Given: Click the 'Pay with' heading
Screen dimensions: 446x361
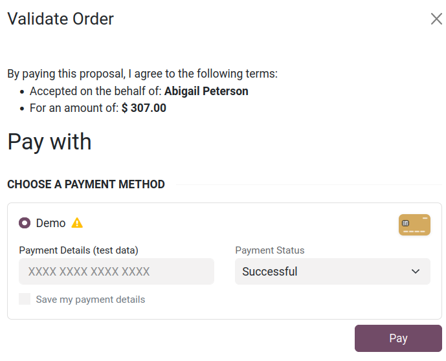Looking at the screenshot, I should coord(49,142).
